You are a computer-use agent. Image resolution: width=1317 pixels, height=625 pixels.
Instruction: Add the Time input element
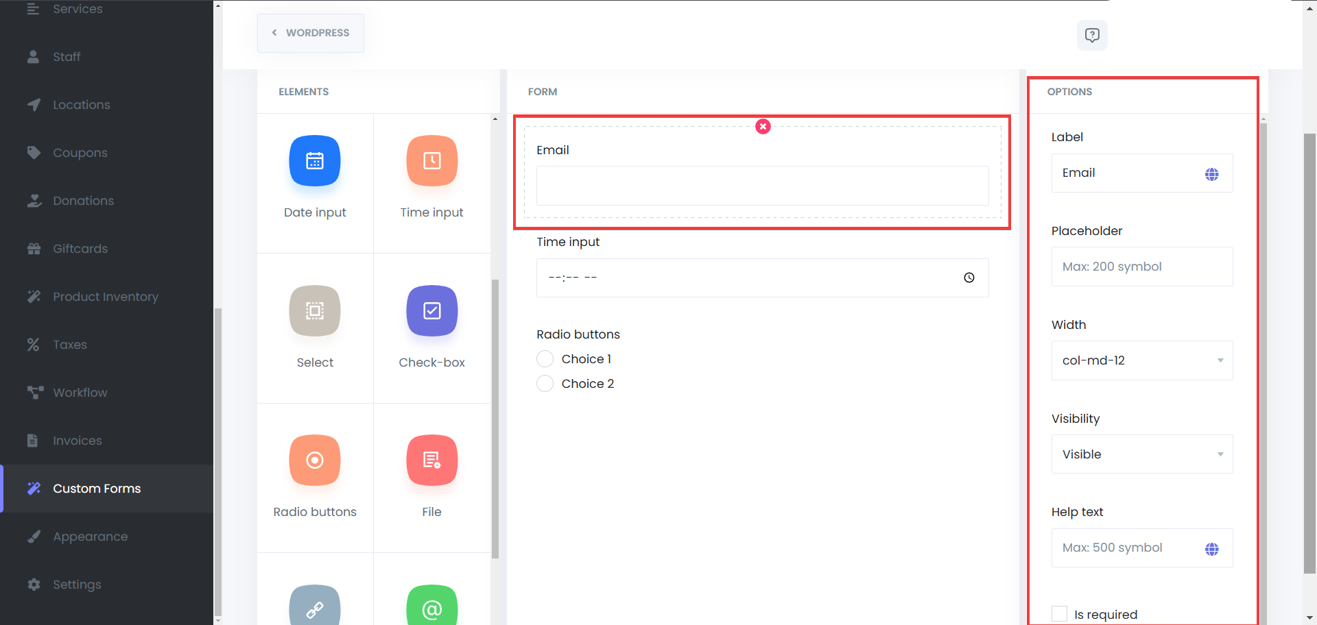(431, 161)
